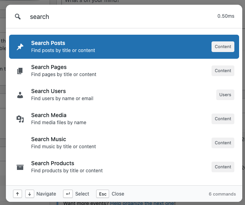Click 'Find media files by name' text
245x205 pixels.
tap(59, 123)
